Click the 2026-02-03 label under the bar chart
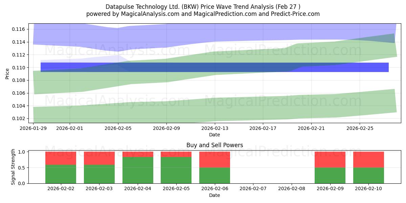 pyautogui.click(x=99, y=189)
